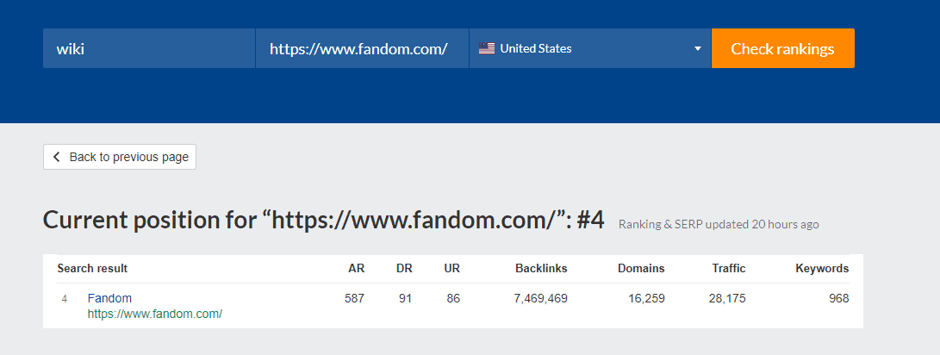
Task: Open the Fandom result title
Action: click(x=109, y=298)
